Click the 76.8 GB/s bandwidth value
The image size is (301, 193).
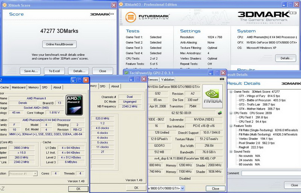(209, 152)
